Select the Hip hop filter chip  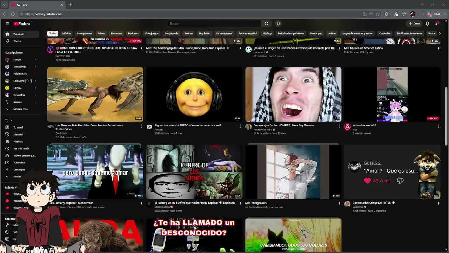pos(267,33)
